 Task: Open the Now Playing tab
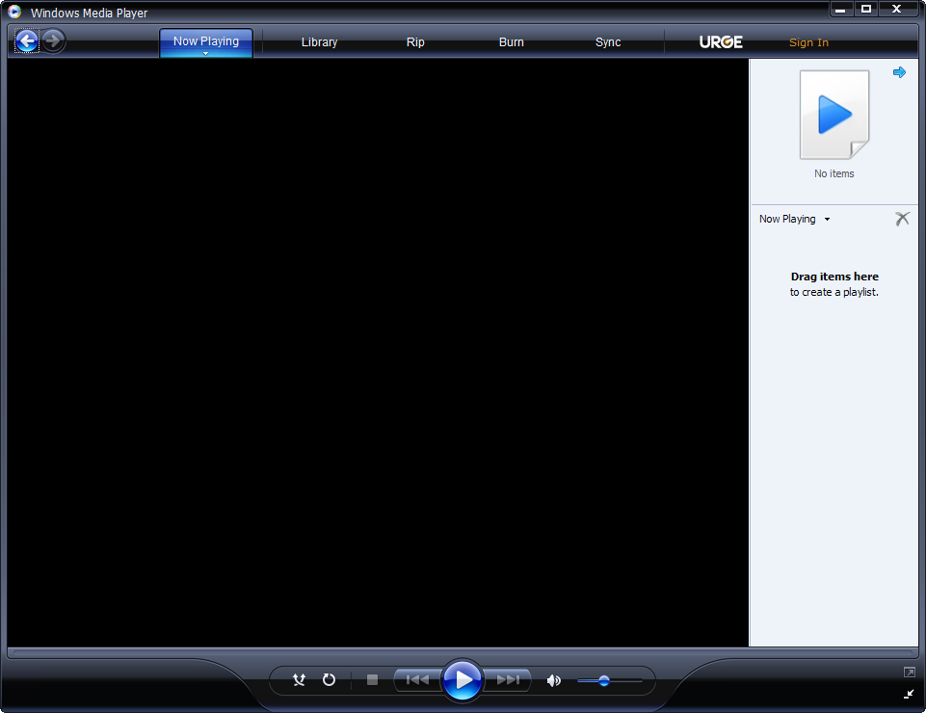[x=206, y=41]
